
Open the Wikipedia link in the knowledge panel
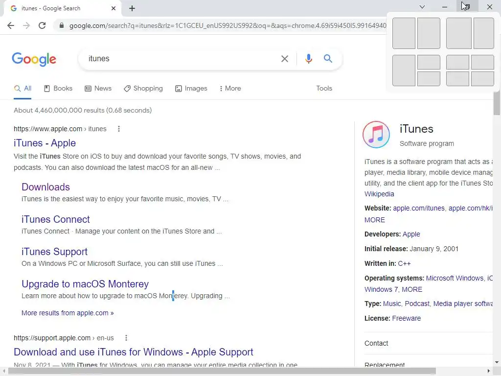[379, 194]
